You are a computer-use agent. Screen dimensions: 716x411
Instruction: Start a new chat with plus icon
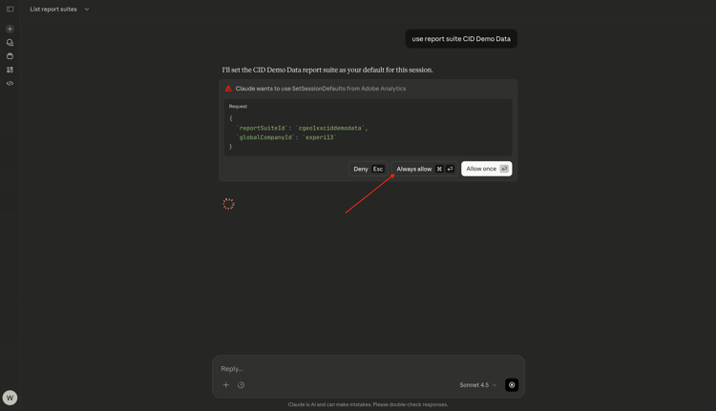11,29
